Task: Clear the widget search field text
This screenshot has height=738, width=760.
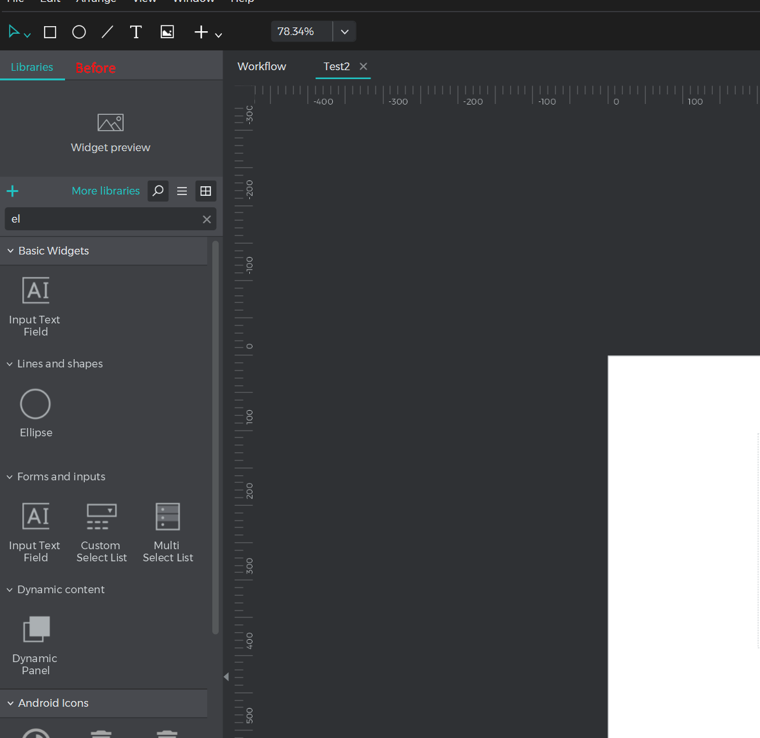Action: point(207,219)
